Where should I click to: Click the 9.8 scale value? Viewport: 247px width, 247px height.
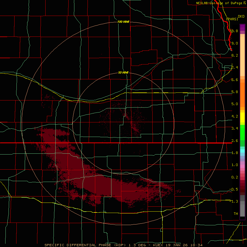235,31
